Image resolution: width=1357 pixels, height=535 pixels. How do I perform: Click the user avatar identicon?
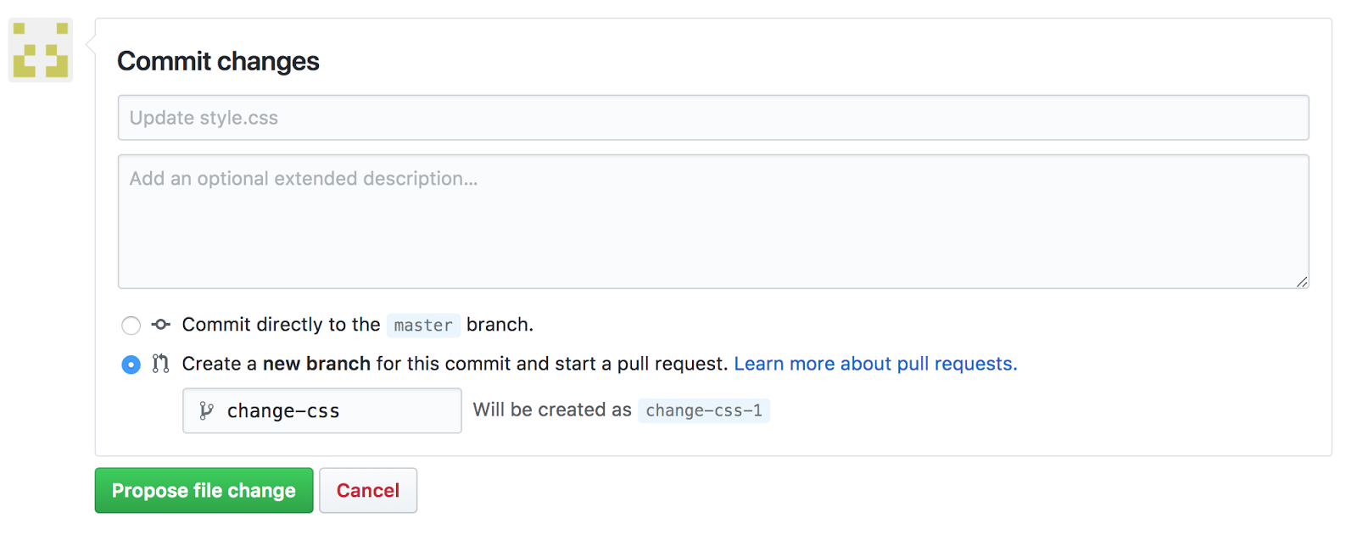[x=41, y=51]
